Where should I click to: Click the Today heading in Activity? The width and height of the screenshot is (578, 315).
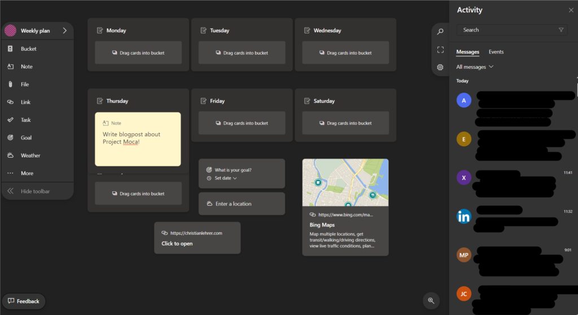tap(462, 81)
